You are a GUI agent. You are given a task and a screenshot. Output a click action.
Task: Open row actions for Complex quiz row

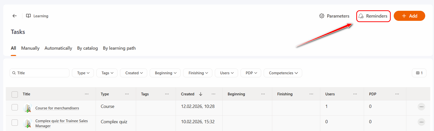pos(421,122)
